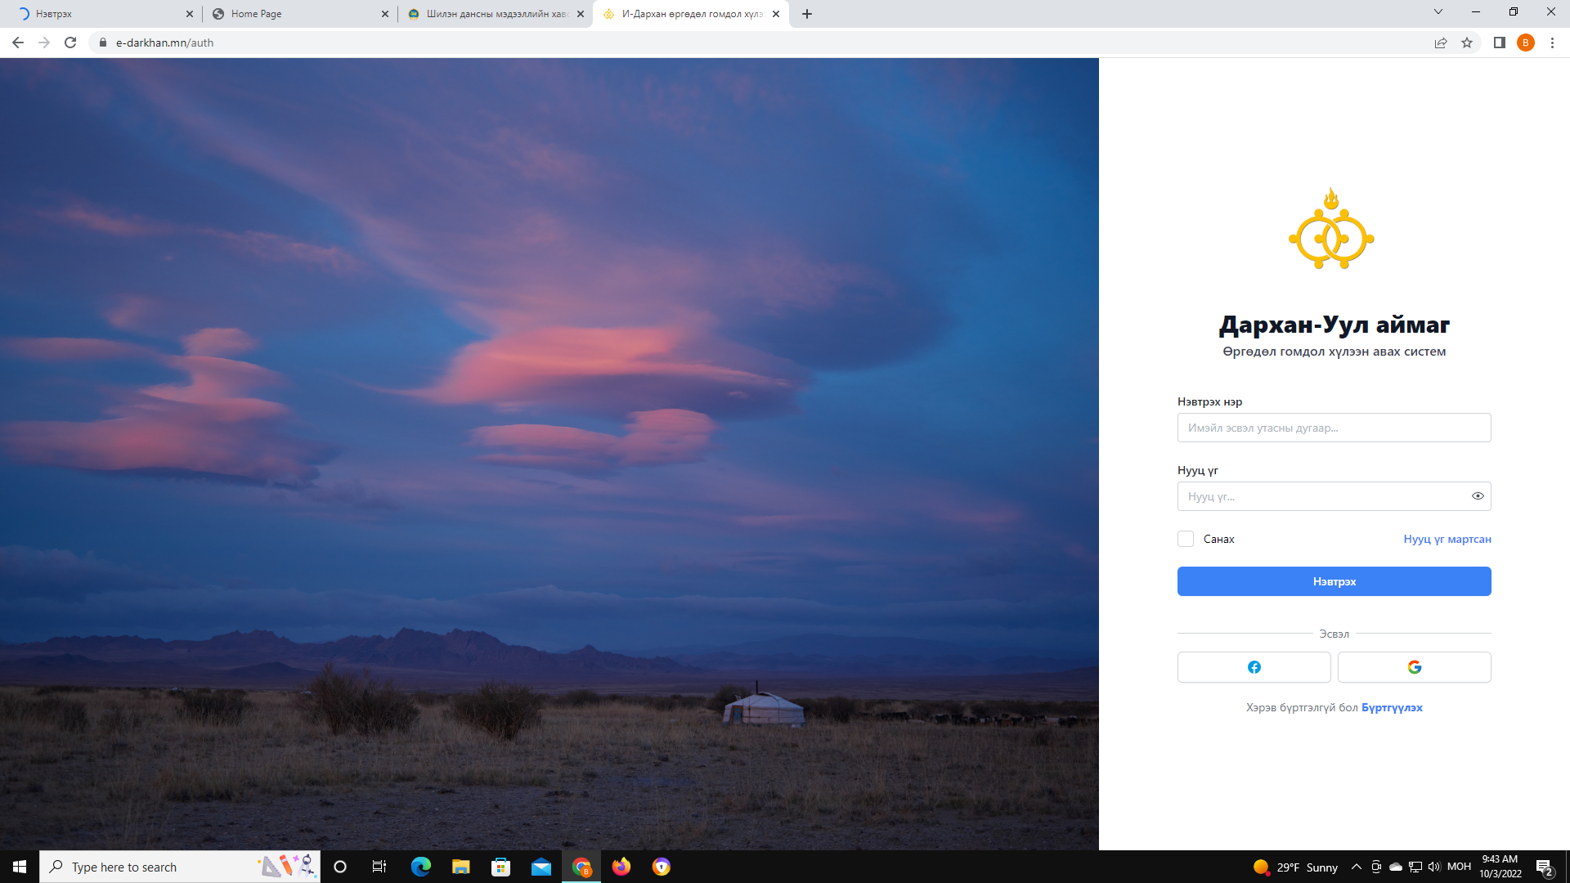Open the Нууц үг мартсан link

[x=1447, y=539]
